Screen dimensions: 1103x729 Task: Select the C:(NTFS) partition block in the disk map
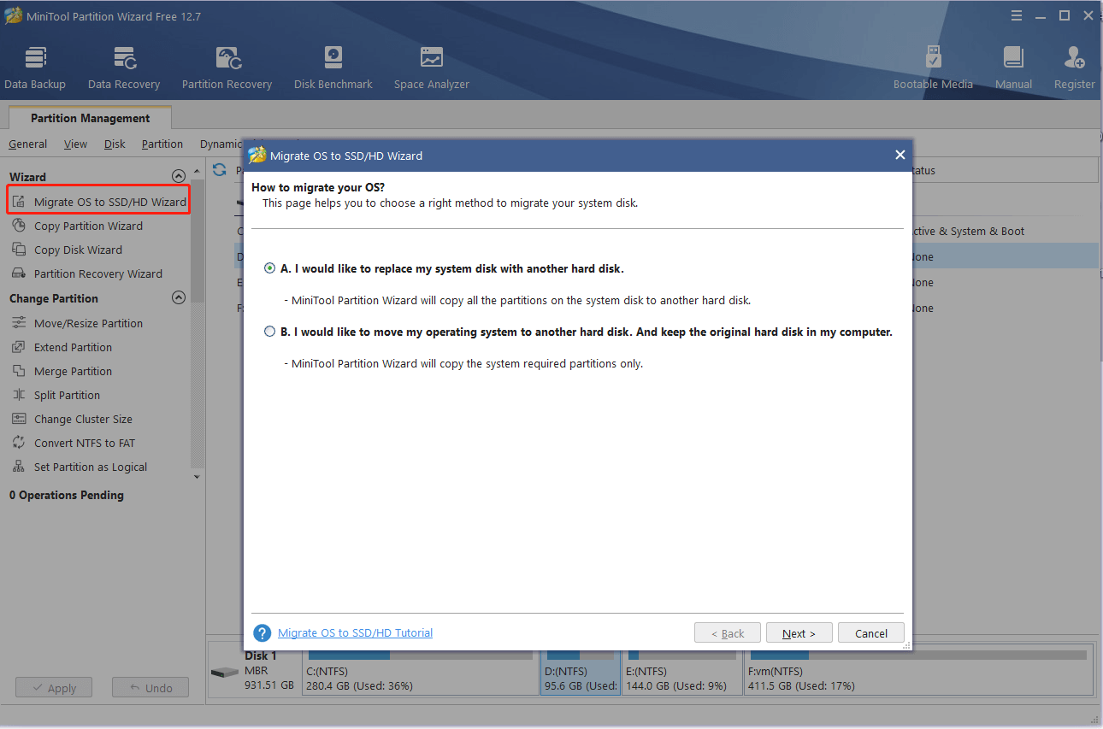tap(420, 671)
